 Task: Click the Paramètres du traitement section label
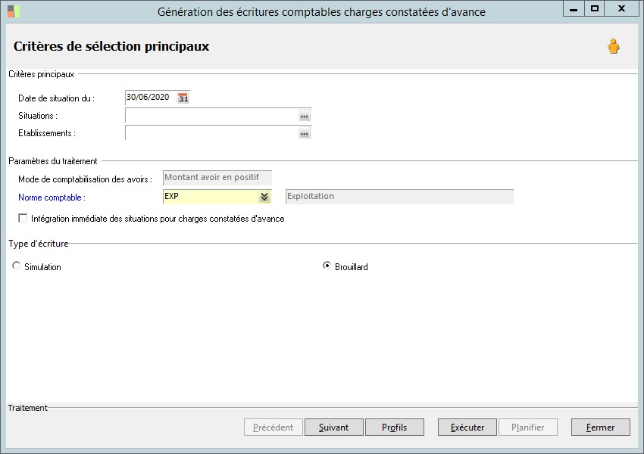(53, 161)
